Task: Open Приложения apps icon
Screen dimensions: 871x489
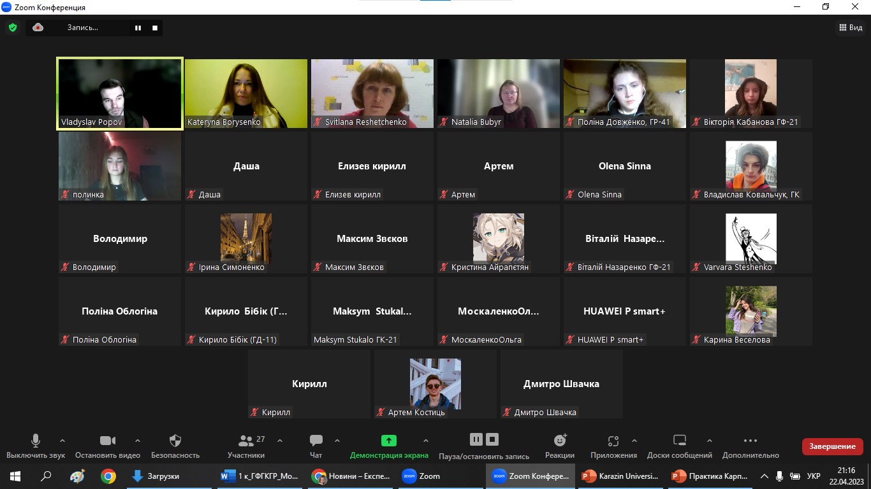Action: (613, 441)
